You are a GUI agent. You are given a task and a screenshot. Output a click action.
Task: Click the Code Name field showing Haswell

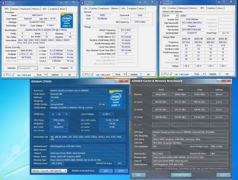click(28, 19)
